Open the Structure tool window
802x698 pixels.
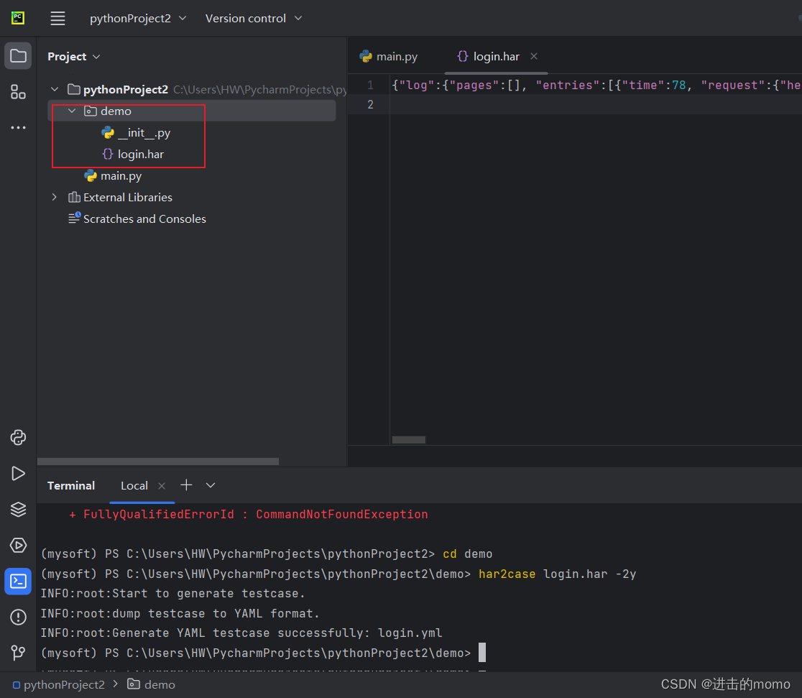click(x=18, y=92)
